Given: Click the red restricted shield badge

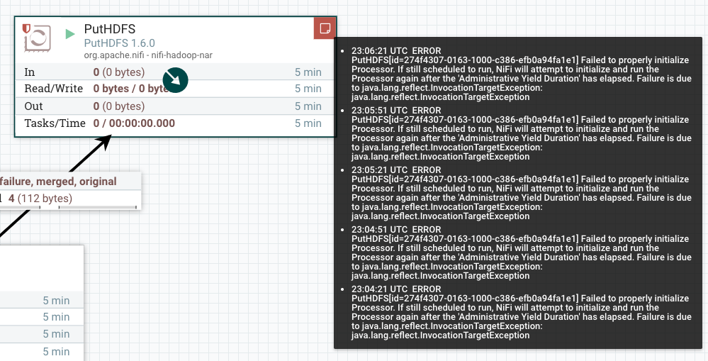Looking at the screenshot, I should 27,29.
